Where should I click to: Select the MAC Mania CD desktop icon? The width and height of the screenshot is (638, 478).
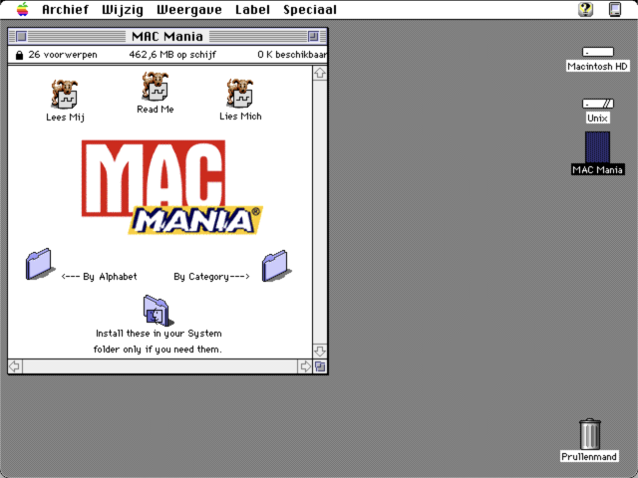[x=597, y=147]
